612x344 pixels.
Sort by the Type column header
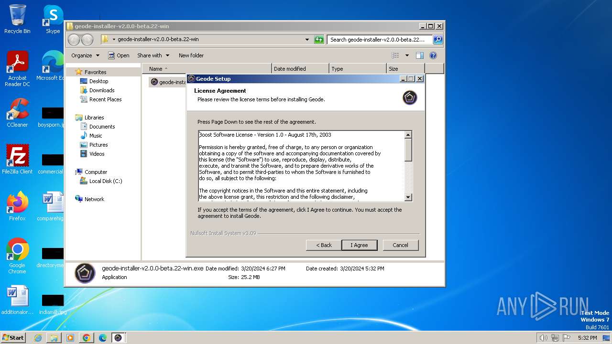point(358,69)
